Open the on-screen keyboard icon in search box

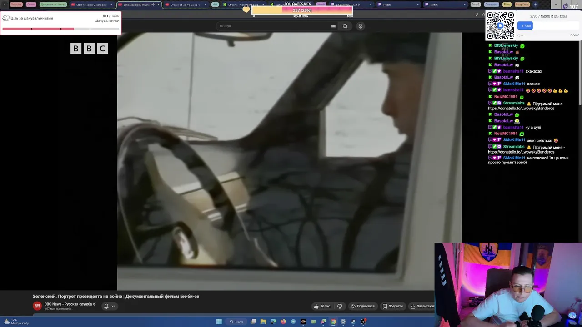(333, 26)
